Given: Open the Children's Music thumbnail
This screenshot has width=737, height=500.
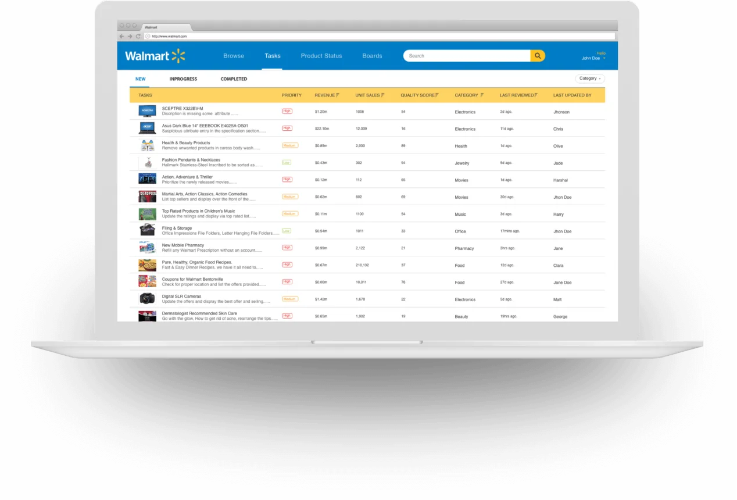Looking at the screenshot, I should pyautogui.click(x=147, y=213).
